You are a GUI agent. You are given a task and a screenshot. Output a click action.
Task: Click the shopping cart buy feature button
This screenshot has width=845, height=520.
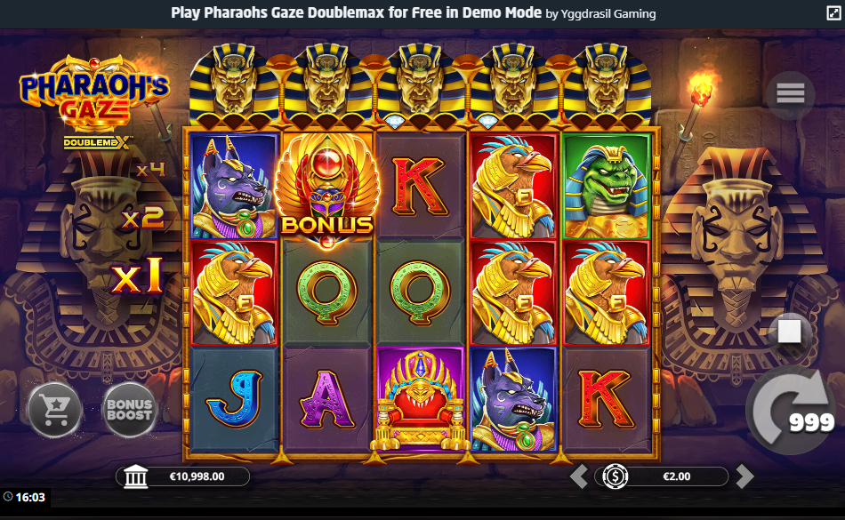coord(55,410)
